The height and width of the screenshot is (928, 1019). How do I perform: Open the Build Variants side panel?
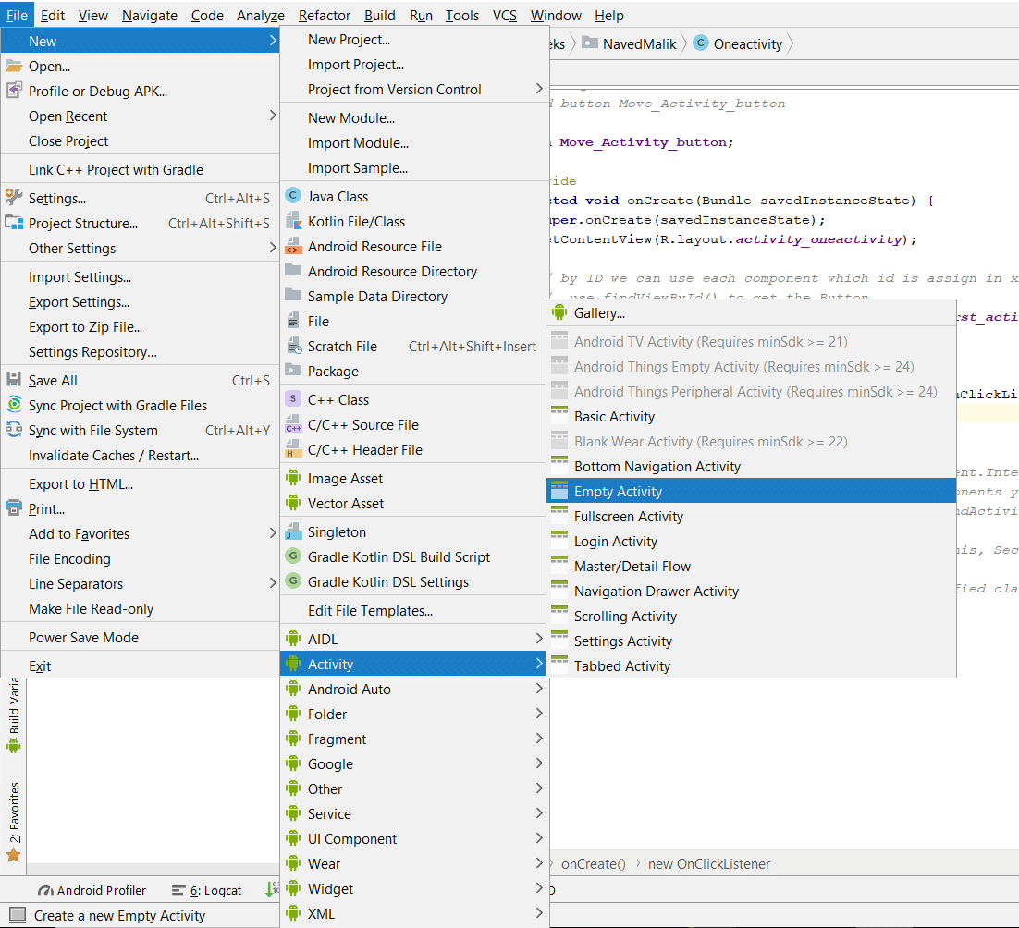point(13,730)
